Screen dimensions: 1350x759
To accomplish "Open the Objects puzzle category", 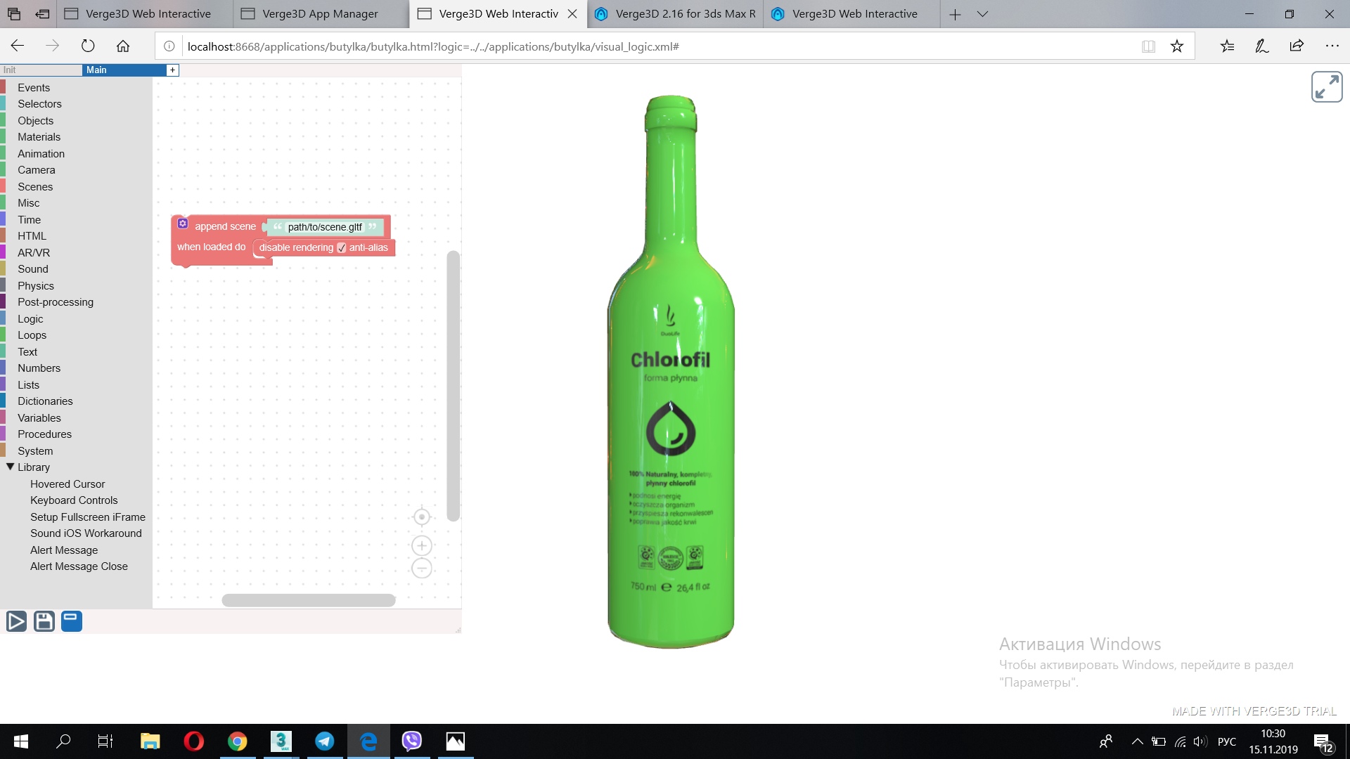I will (35, 120).
